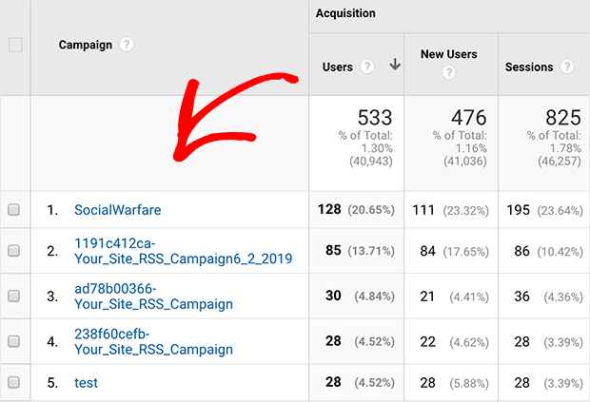
Task: Sort table by New Users column header
Action: 448,55
